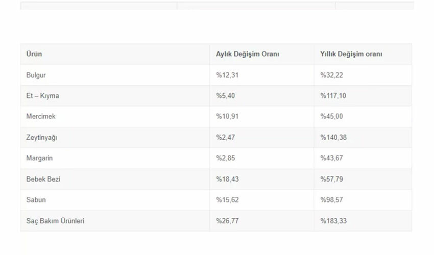This screenshot has height=255, width=434.
Task: Click the Aylık Değişim Oranı column header
Action: (x=248, y=54)
